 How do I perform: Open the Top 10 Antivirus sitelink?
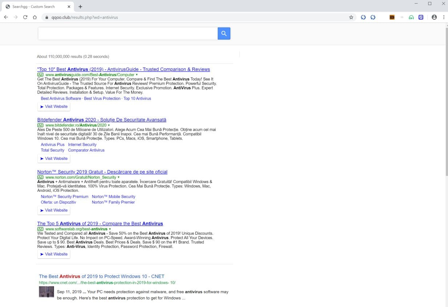pyautogui.click(x=137, y=98)
